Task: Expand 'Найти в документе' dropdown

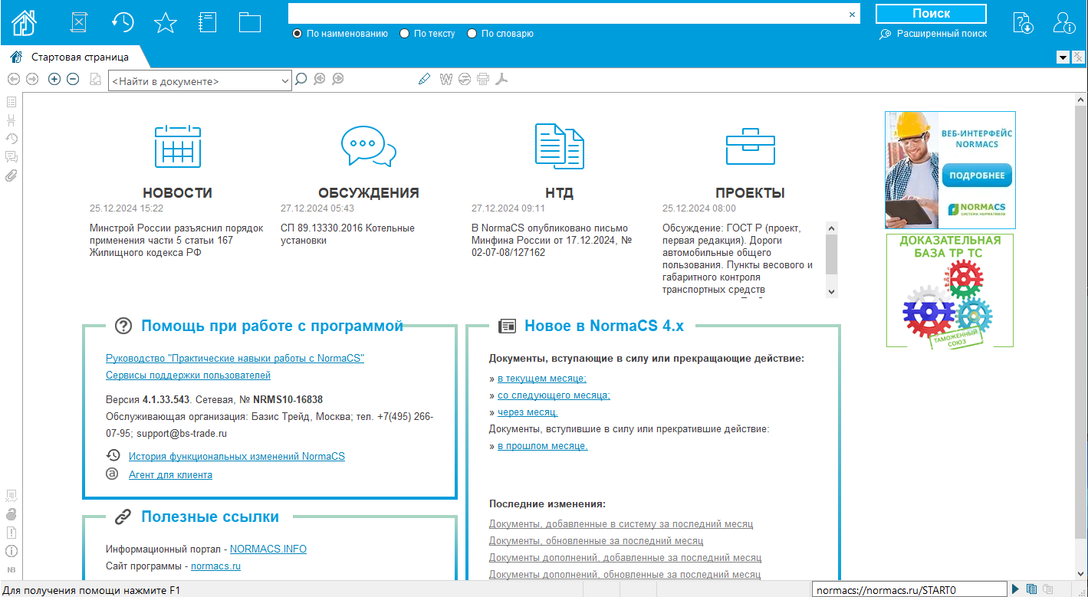Action: pos(285,80)
